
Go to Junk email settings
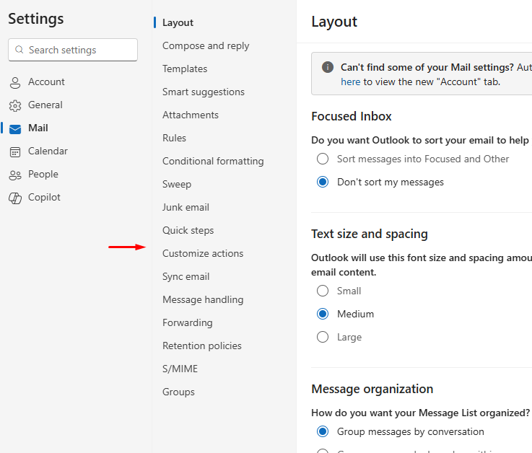(x=186, y=207)
